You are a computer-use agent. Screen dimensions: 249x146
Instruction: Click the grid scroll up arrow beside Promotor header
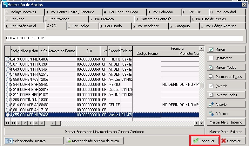tap(201, 48)
